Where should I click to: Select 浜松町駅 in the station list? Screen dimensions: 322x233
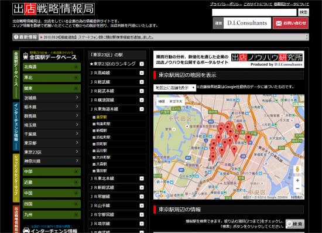coord(103,137)
